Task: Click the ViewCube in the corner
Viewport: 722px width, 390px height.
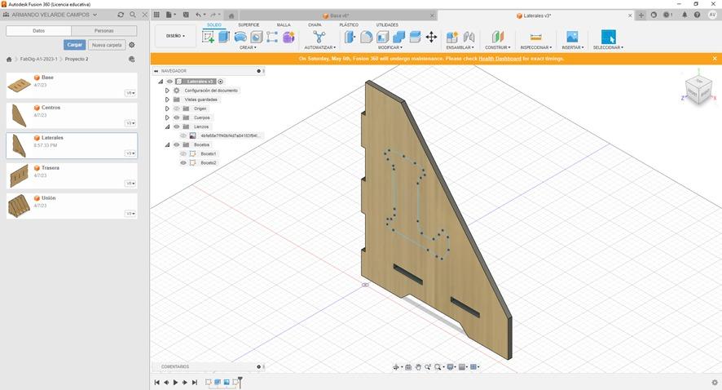Action: [x=698, y=90]
